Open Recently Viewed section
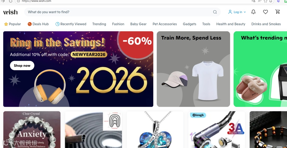 [x=71, y=24]
